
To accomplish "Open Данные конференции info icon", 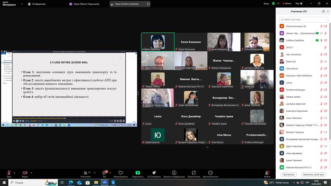I will (x=174, y=173).
